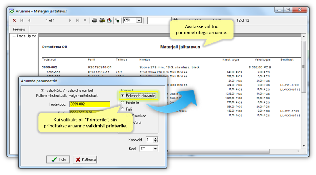
Task: Close the Aruanne report window
Action: pyautogui.click(x=300, y=10)
